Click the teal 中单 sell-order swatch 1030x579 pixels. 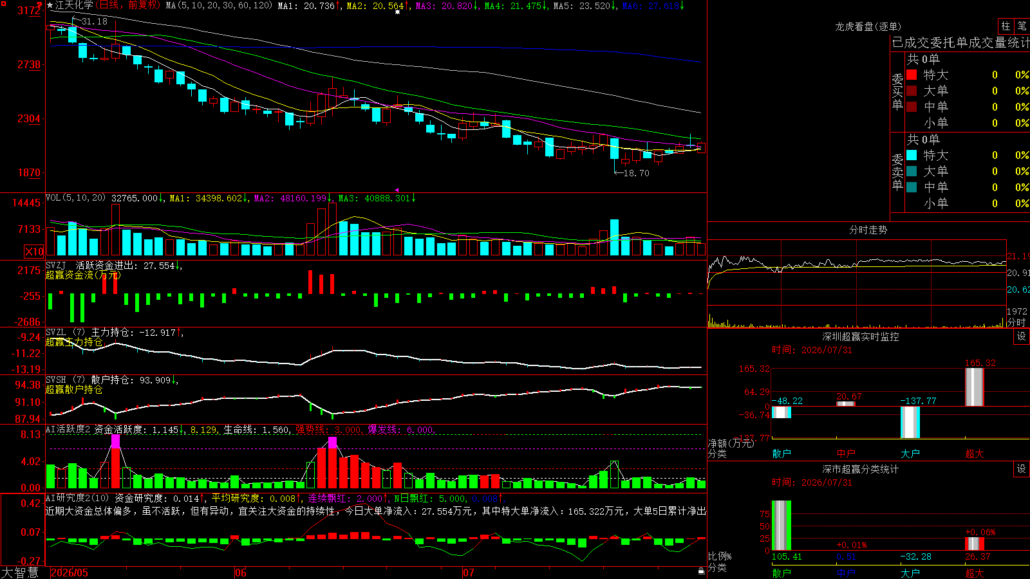(x=912, y=187)
